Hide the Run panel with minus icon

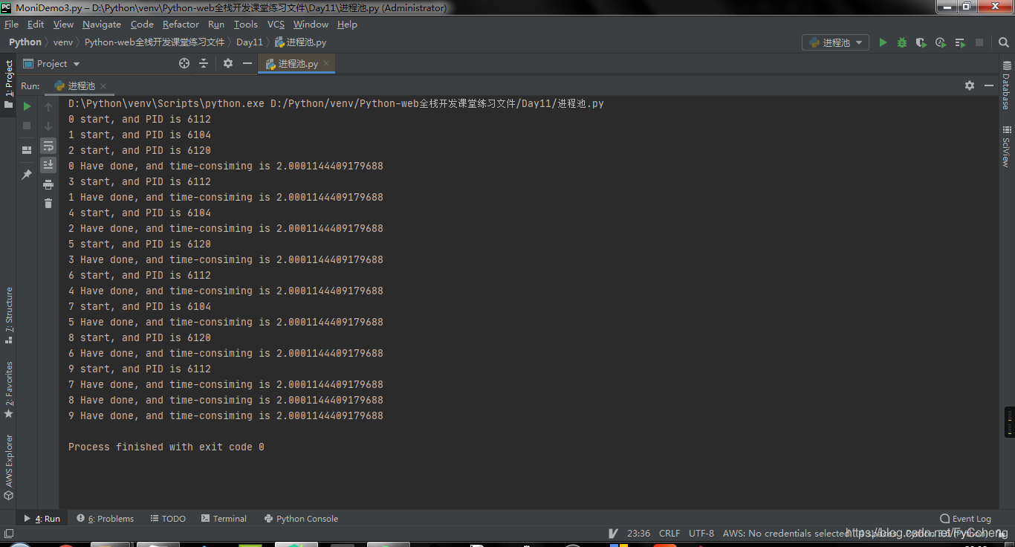(989, 86)
